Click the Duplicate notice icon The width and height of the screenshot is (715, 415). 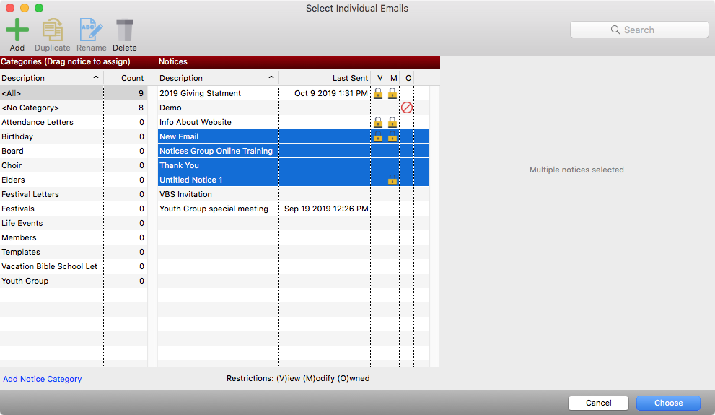(52, 30)
